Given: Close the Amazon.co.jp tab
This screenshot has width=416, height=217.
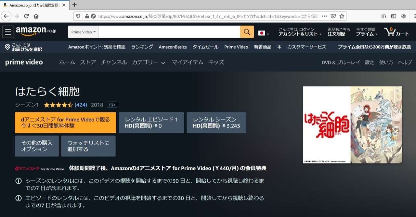Looking at the screenshot, I should 64,5.
